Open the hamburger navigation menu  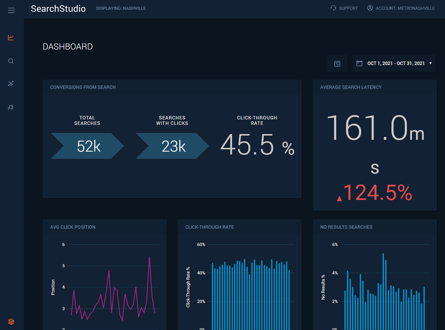(12, 11)
